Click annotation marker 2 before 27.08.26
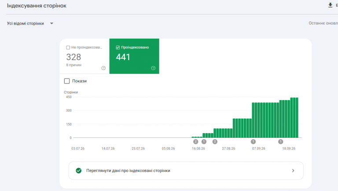This screenshot has width=338, height=191. (215, 141)
